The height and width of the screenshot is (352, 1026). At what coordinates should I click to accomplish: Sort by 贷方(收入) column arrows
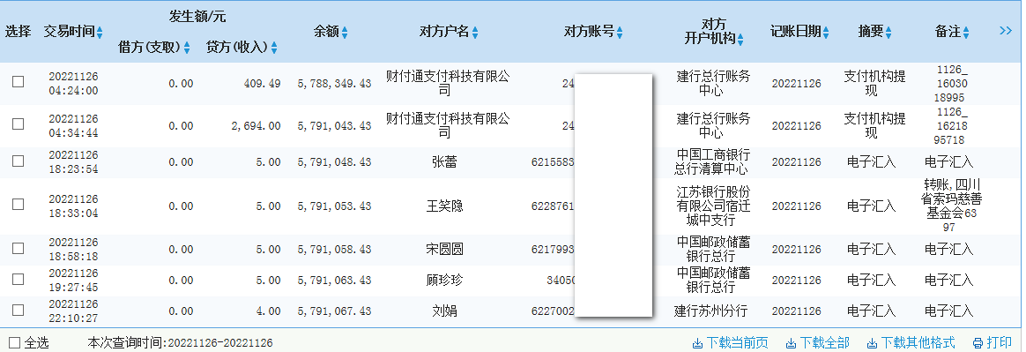pos(275,48)
